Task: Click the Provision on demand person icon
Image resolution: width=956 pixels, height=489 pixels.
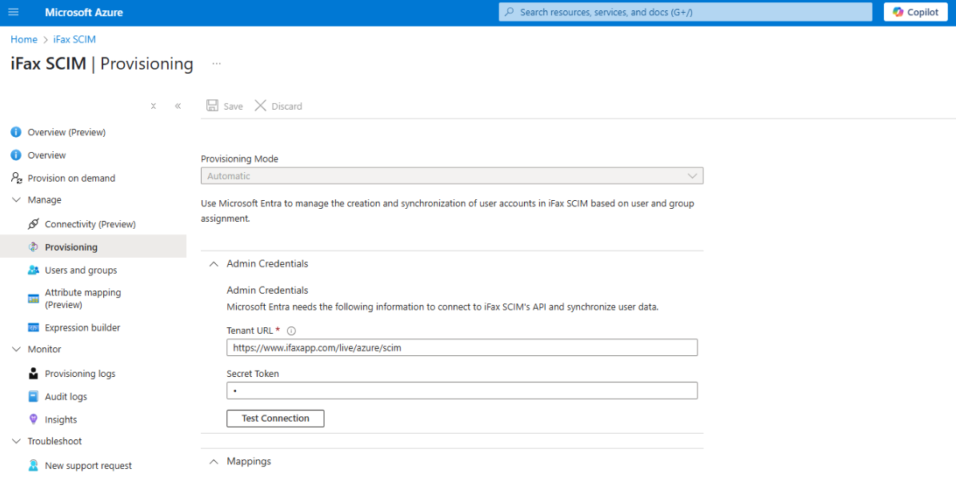Action: pyautogui.click(x=17, y=178)
